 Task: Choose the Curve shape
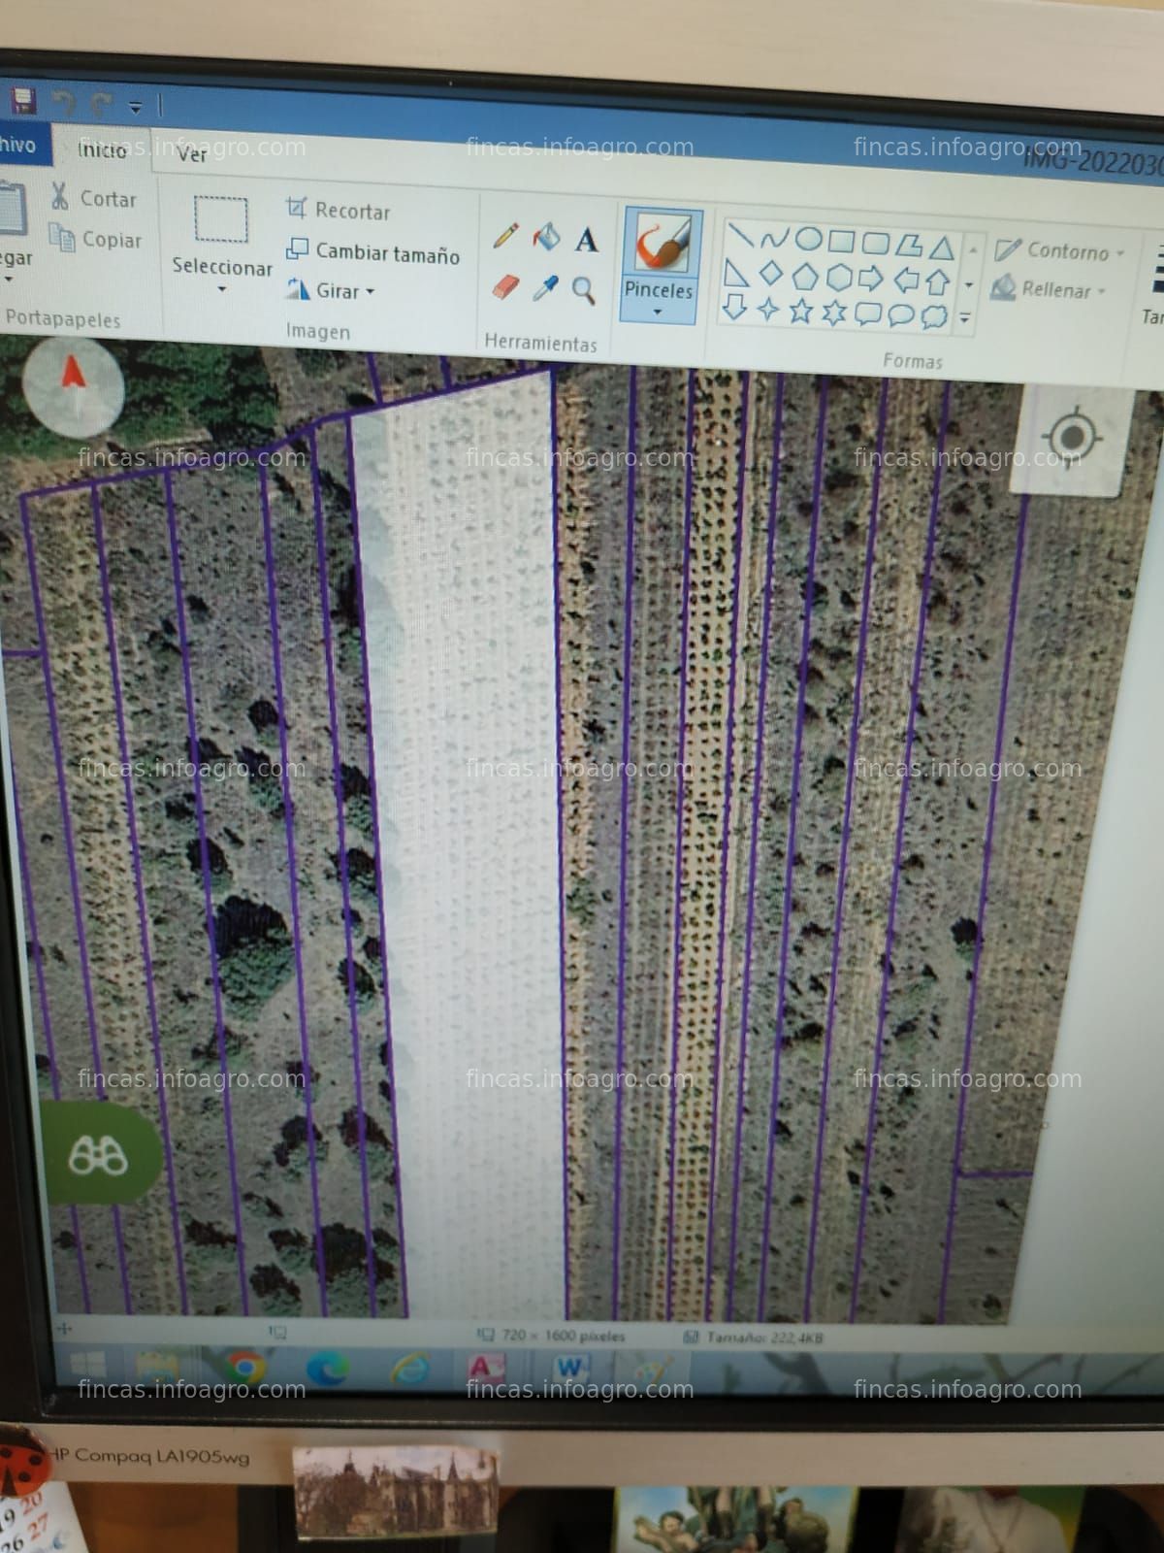(x=774, y=238)
